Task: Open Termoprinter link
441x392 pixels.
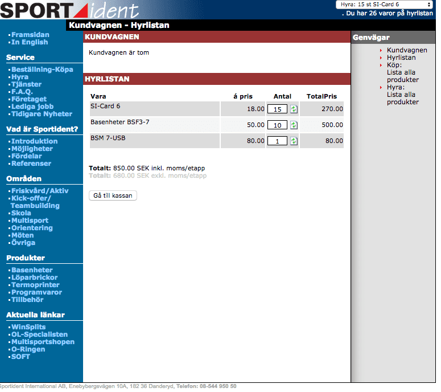Action: tap(35, 285)
